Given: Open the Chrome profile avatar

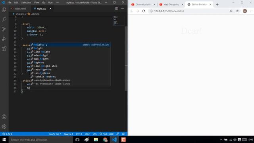Looking at the screenshot, I should (x=245, y=11).
